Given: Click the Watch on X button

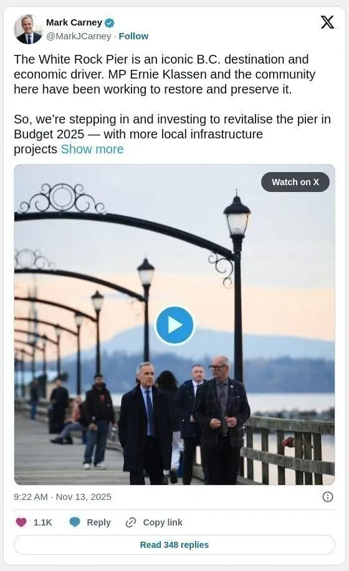Looking at the screenshot, I should coord(295,182).
